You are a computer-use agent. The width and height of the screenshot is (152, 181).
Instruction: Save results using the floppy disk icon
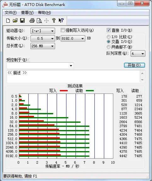(x=22, y=20)
